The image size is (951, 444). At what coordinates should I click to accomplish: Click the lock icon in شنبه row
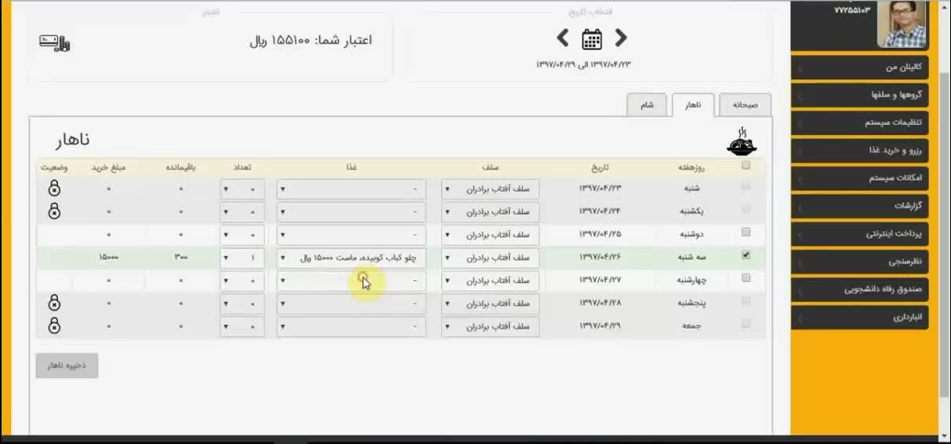(54, 188)
